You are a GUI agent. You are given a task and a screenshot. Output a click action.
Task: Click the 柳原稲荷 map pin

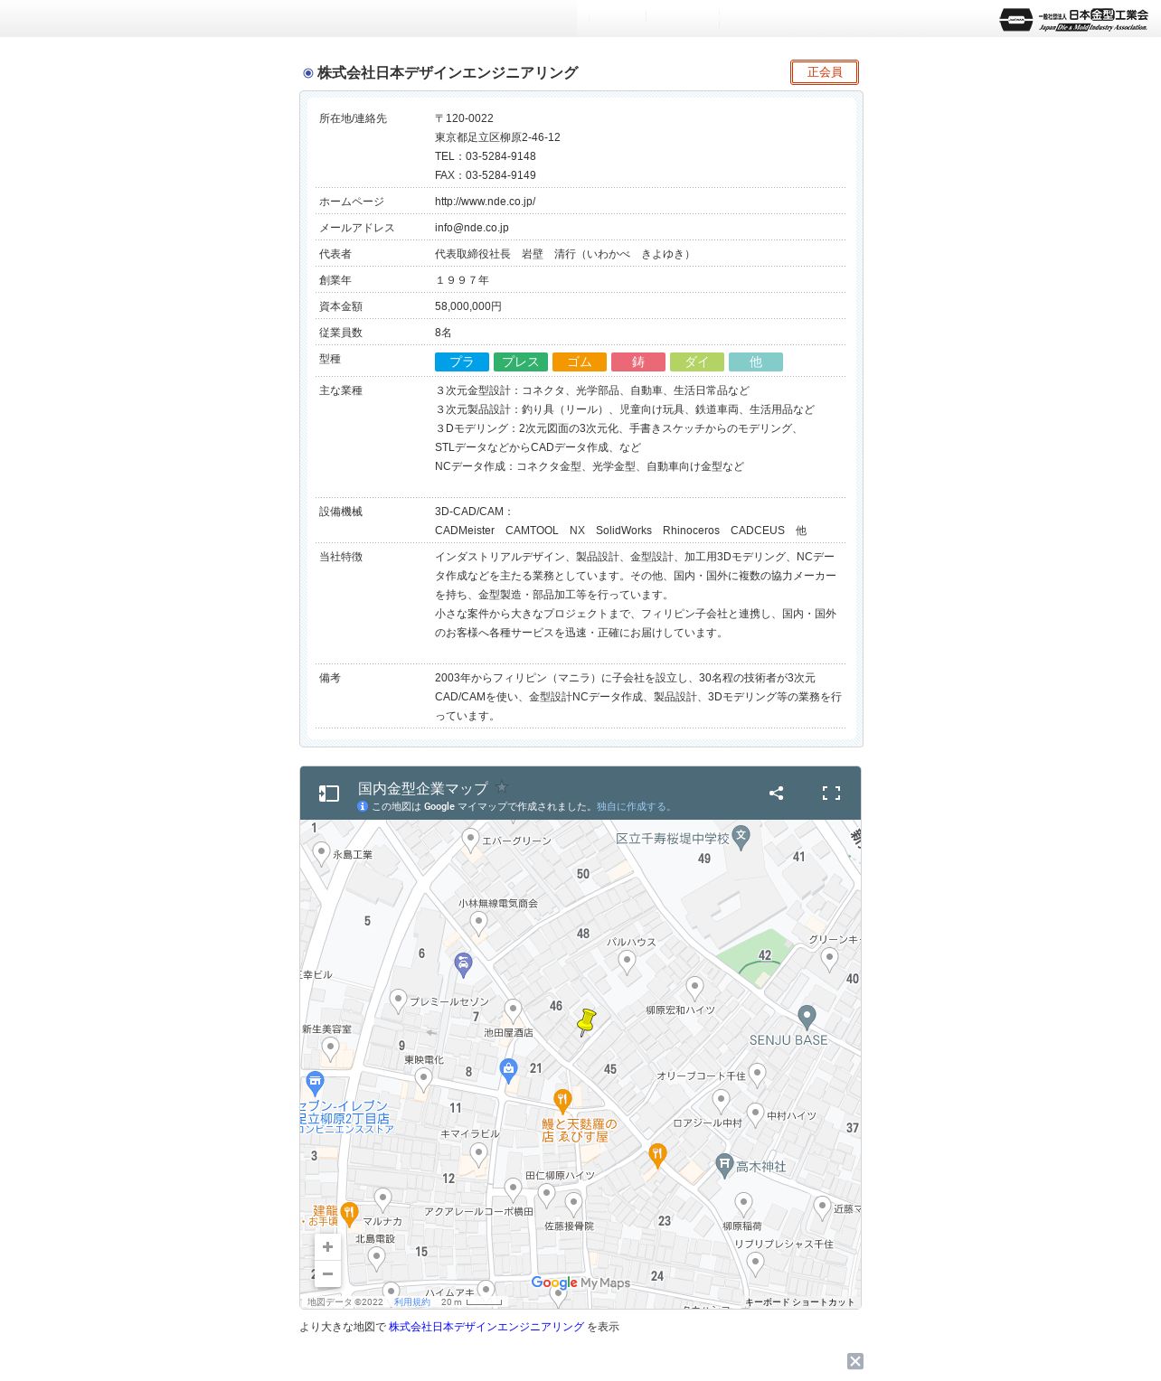coord(743,1204)
